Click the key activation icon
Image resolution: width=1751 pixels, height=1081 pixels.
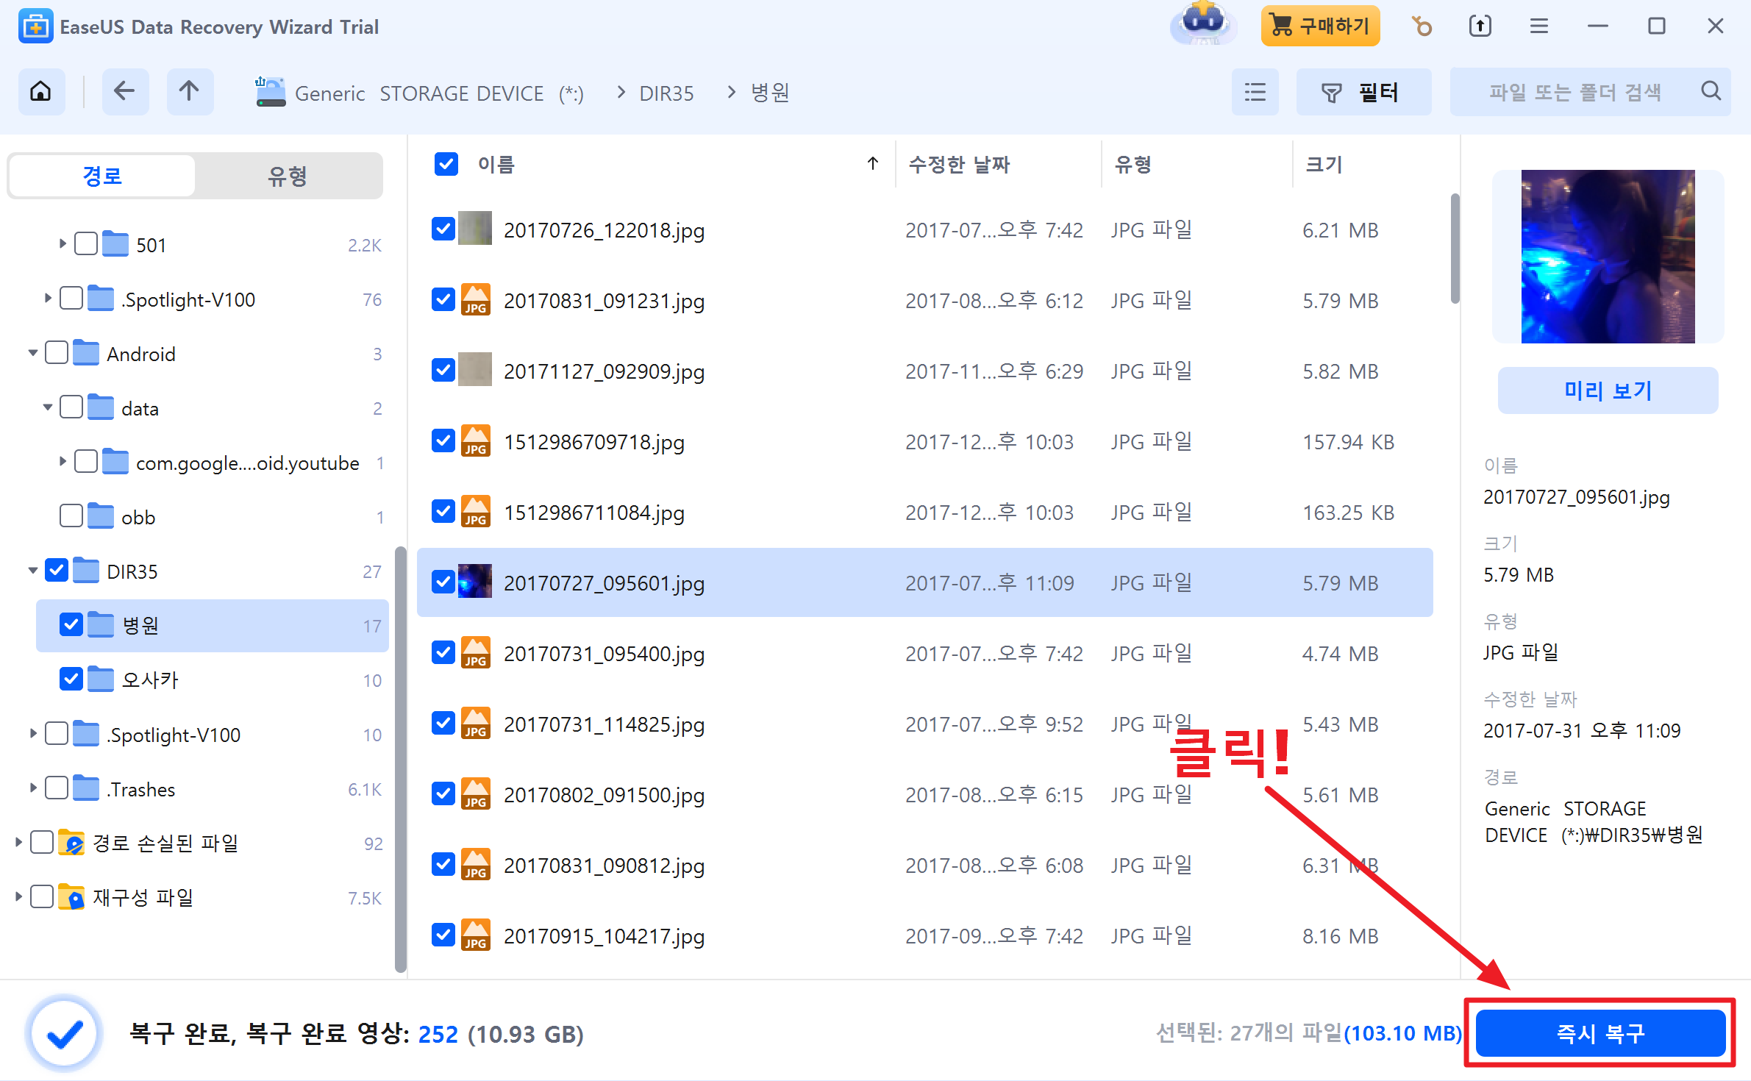[1422, 26]
